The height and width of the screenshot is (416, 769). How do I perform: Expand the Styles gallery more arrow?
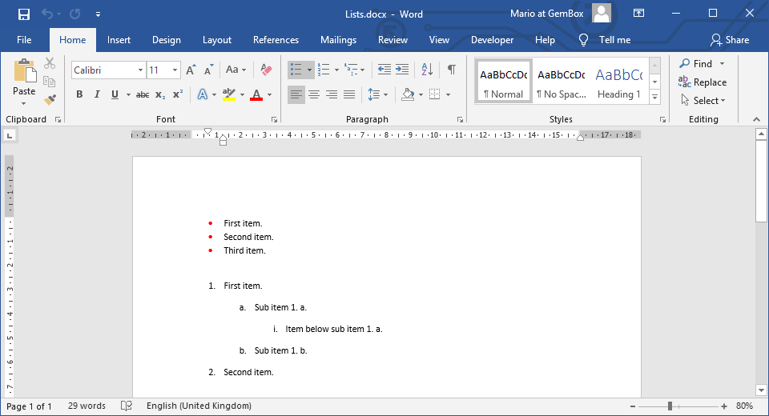[654, 97]
